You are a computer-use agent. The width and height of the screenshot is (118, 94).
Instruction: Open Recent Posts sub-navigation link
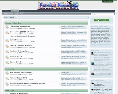pyautogui.click(x=19, y=13)
